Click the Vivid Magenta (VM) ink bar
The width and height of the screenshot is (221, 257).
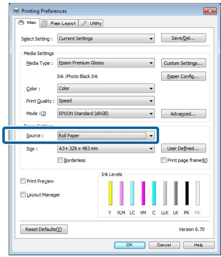[x=143, y=193]
